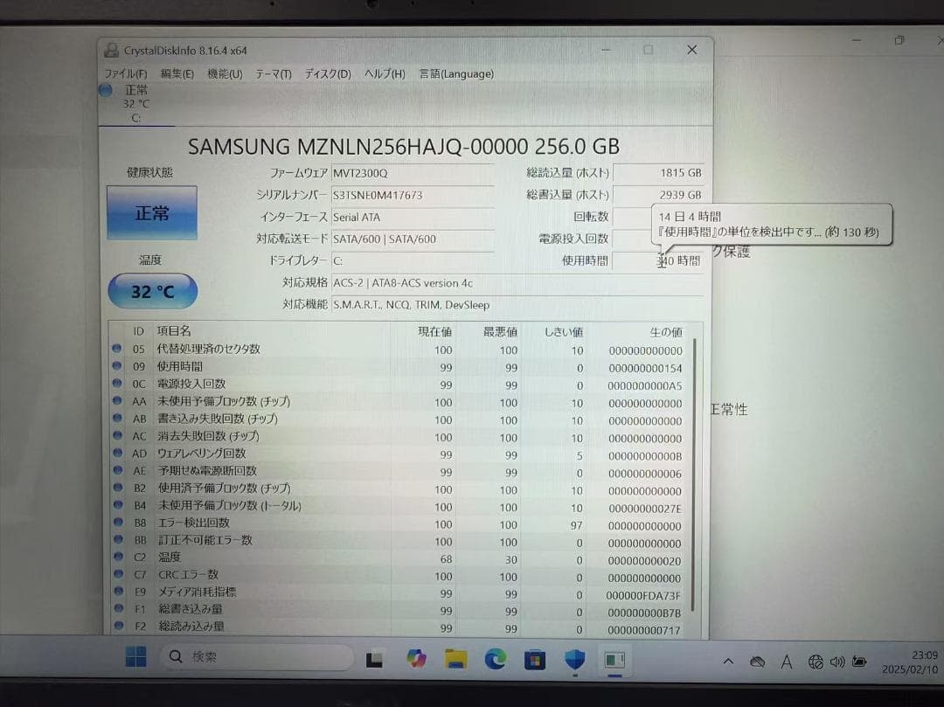The image size is (944, 707).
Task: Click the 32 °C temperature button
Action: (152, 291)
